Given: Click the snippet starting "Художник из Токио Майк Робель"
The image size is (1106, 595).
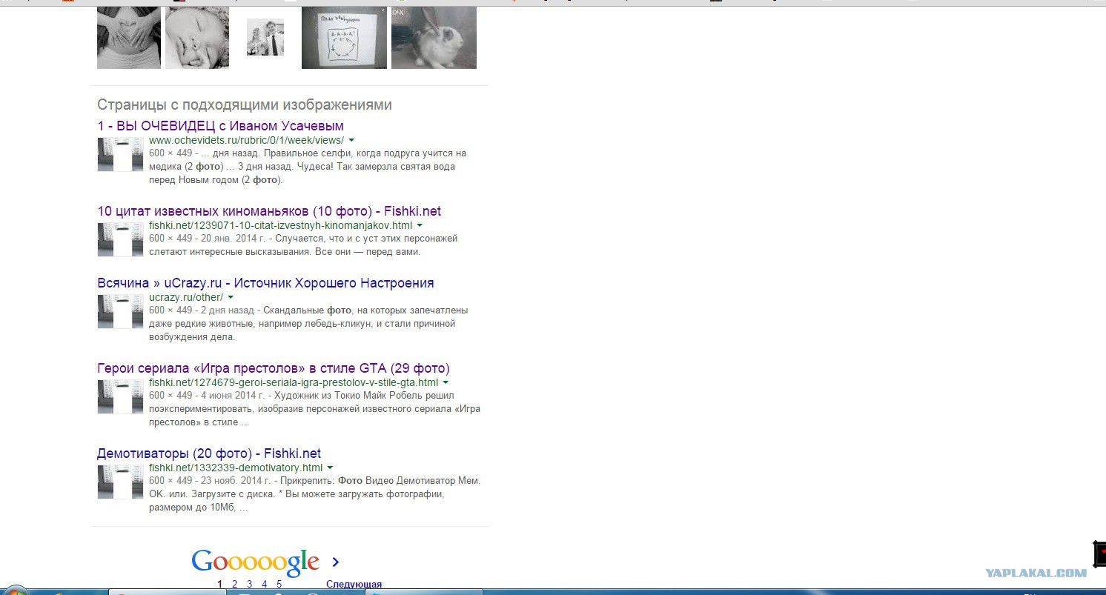Looking at the screenshot, I should pyautogui.click(x=314, y=409).
